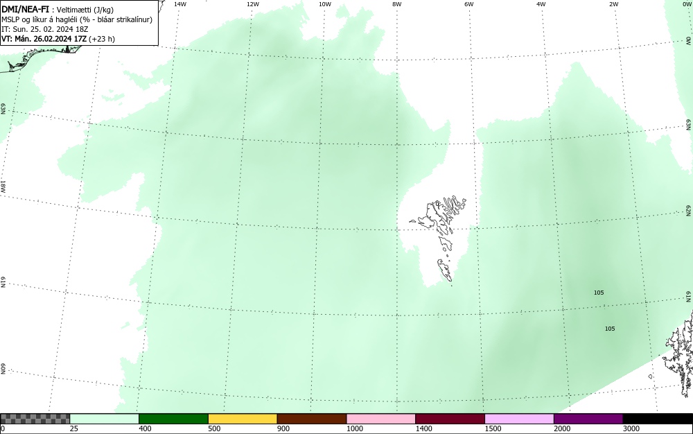Click the "10W" longitude label

click(325, 4)
